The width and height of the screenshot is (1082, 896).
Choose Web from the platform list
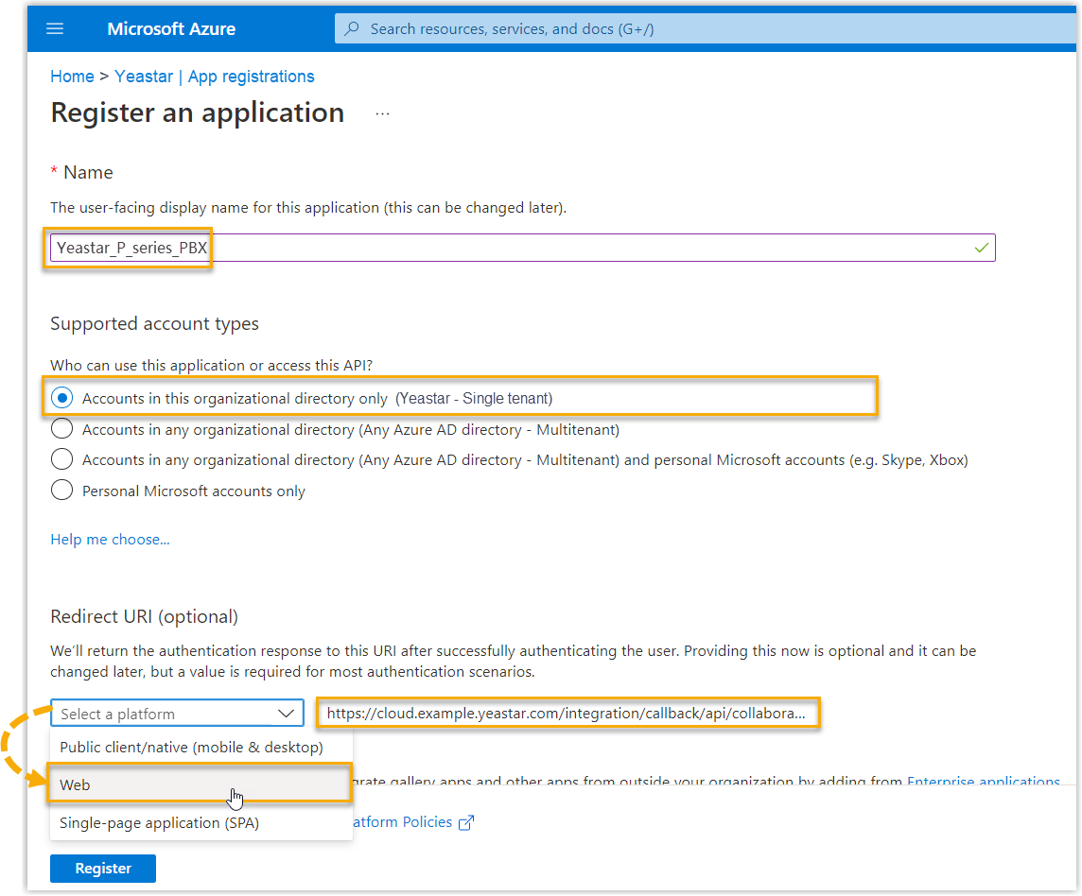pyautogui.click(x=76, y=784)
